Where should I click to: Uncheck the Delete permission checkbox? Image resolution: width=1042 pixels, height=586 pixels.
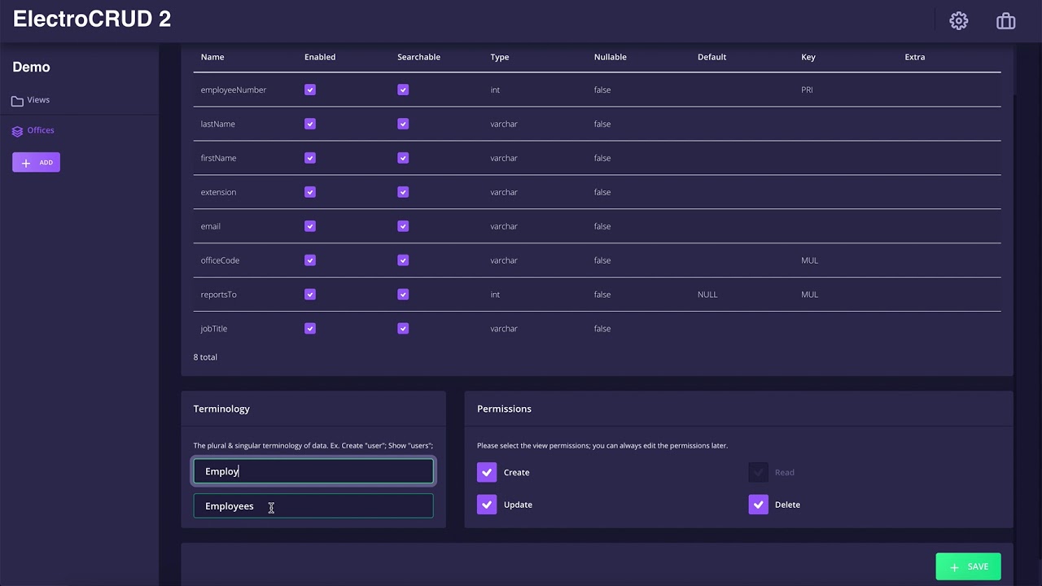[758, 505]
